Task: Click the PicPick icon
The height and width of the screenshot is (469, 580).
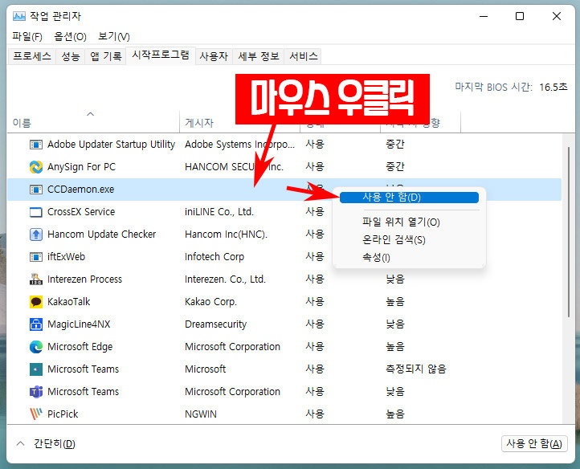Action: click(x=36, y=414)
